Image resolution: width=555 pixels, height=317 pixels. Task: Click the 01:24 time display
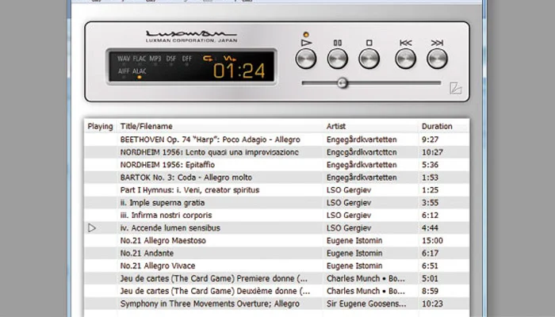coord(239,71)
